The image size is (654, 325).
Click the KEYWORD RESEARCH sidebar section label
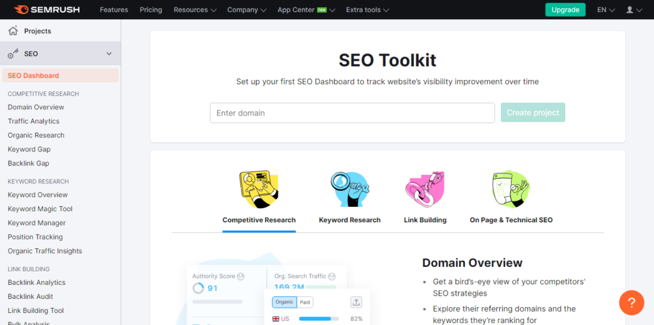(x=38, y=181)
